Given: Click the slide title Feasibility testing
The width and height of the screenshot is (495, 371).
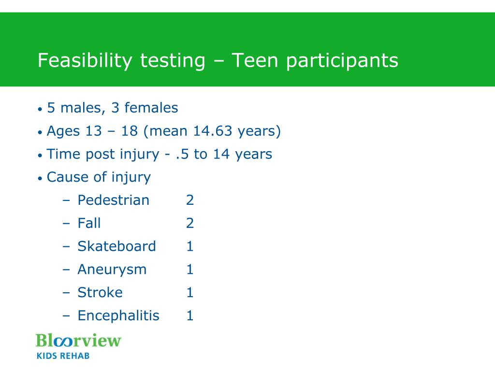Looking at the screenshot, I should coord(121,60).
